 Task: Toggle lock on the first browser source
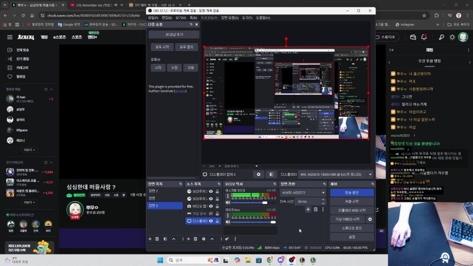pyautogui.click(x=217, y=191)
